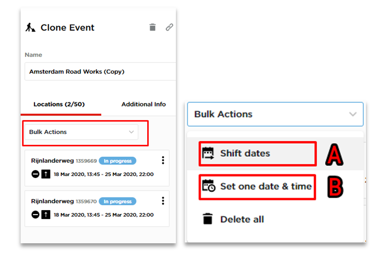This screenshot has width=387, height=255.
Task: Switch to the Additional Info tab
Action: pyautogui.click(x=144, y=104)
